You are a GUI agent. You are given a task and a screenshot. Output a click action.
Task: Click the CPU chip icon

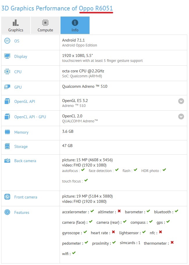7,72
